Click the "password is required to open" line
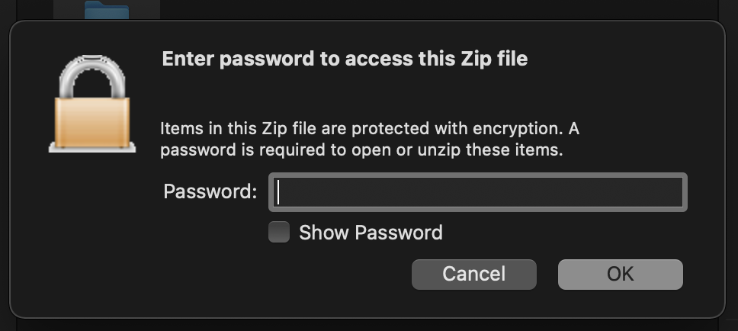The image size is (738, 331). point(361,151)
